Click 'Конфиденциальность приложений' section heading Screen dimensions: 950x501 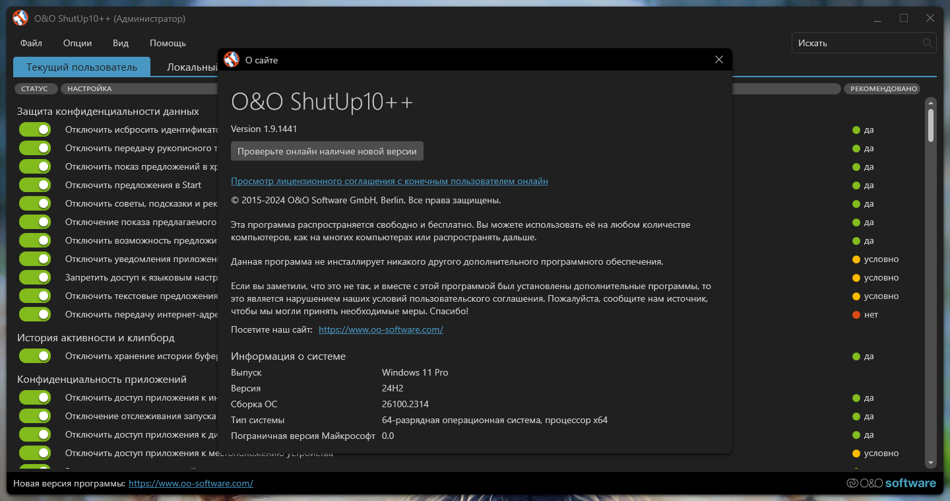(102, 380)
